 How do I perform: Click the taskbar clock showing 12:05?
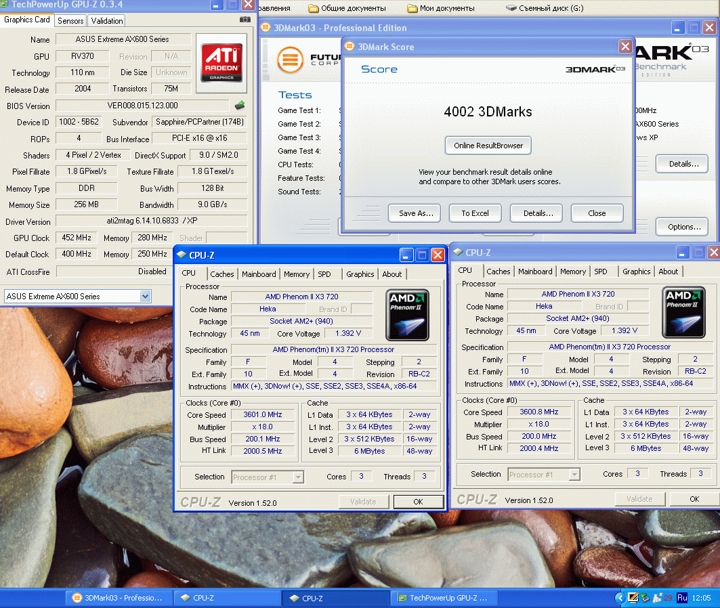tap(701, 598)
